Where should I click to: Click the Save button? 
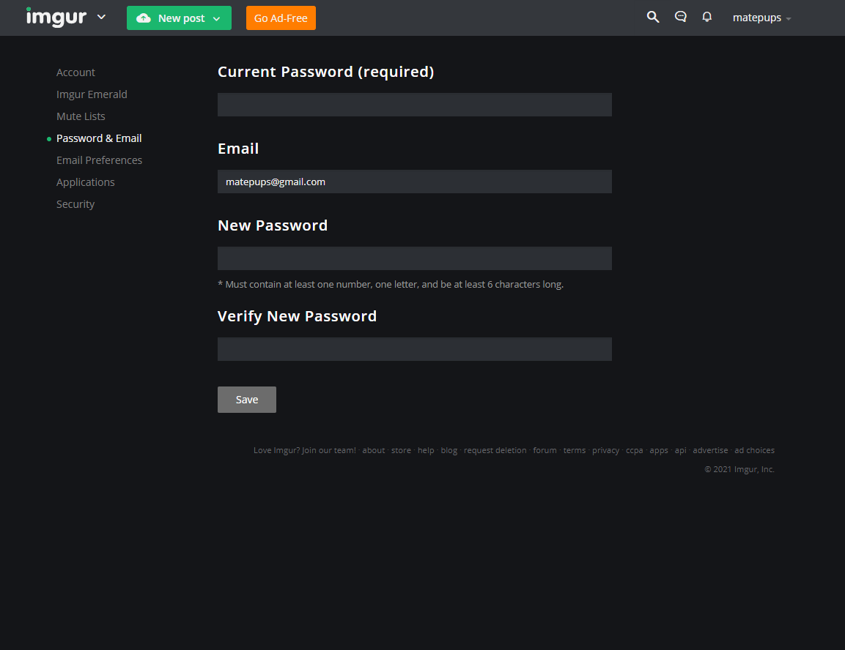point(247,400)
